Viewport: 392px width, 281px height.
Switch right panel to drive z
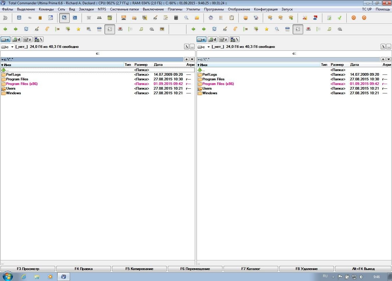(x=223, y=39)
